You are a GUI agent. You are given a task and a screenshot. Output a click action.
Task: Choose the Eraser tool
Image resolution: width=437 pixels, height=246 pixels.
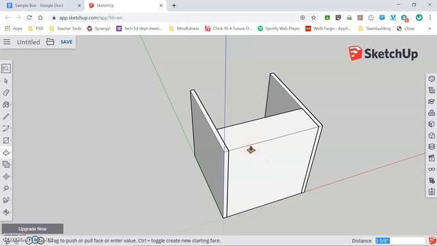pos(6,93)
